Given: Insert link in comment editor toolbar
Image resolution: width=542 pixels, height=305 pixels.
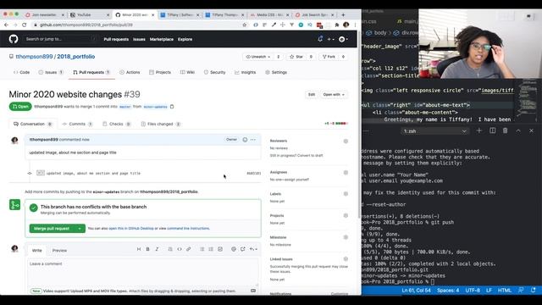Looking at the screenshot, I should [x=188, y=249].
